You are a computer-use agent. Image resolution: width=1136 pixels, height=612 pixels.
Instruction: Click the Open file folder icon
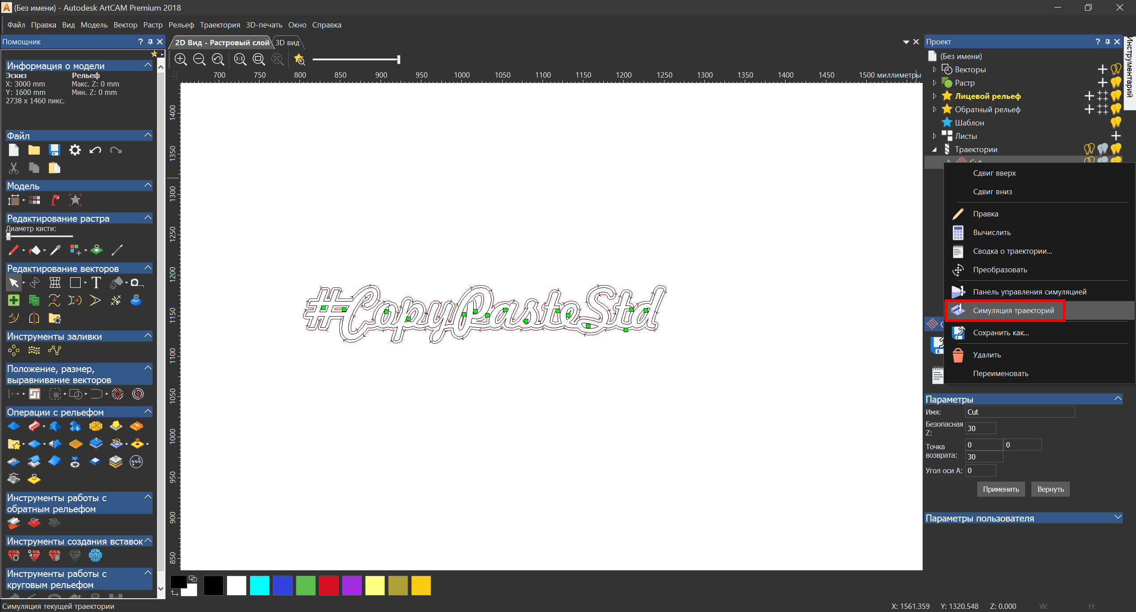point(34,150)
